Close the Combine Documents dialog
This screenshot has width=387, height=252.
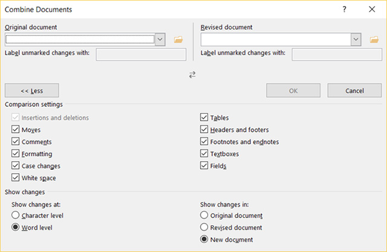[x=371, y=10]
